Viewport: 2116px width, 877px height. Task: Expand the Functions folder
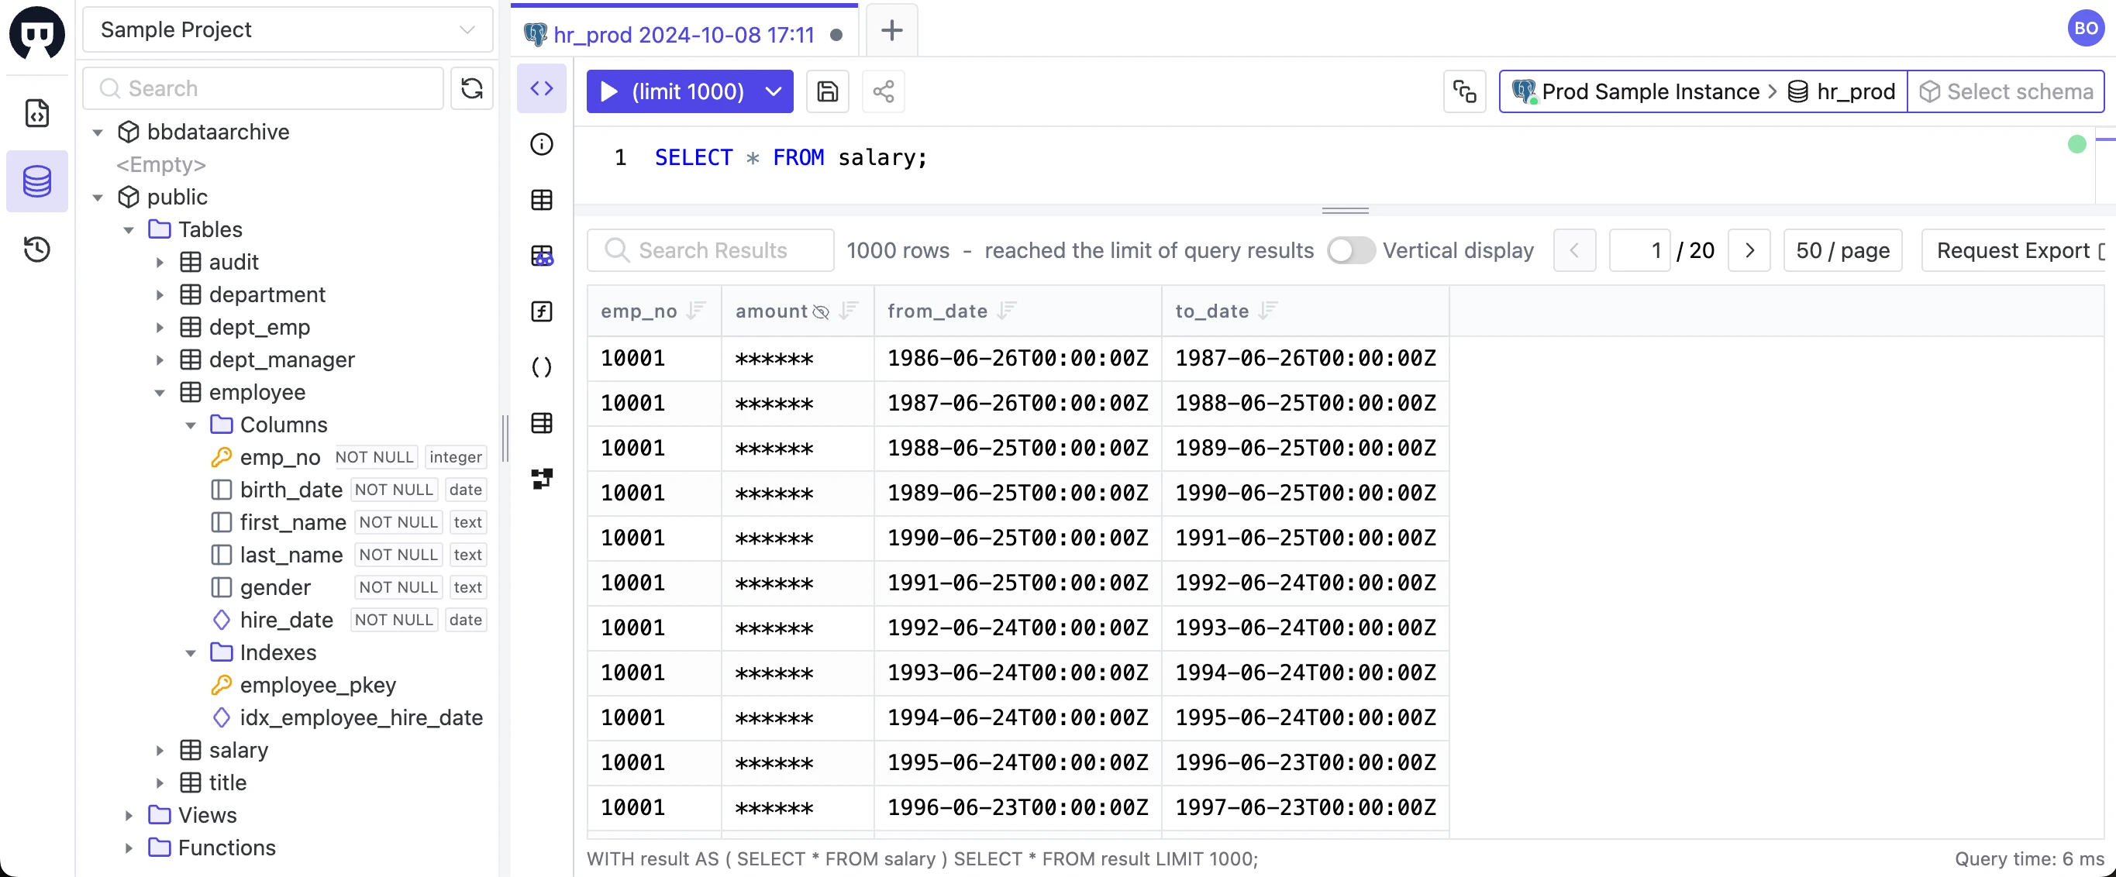tap(129, 849)
